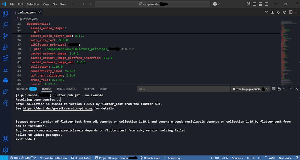Clear the output panel
The image size is (300, 160).
[x=274, y=89]
